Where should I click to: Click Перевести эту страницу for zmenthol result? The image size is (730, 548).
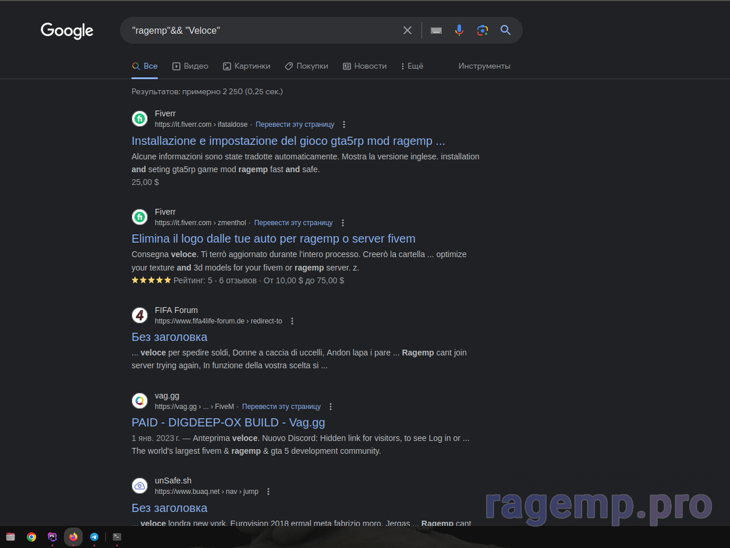[293, 223]
